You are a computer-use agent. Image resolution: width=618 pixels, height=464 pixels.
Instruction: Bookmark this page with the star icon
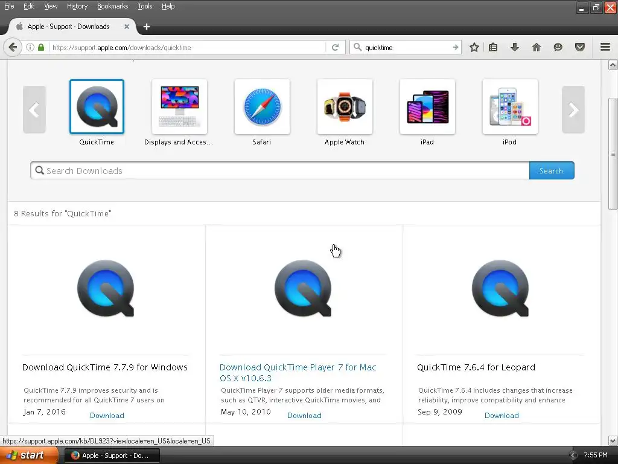coord(474,47)
